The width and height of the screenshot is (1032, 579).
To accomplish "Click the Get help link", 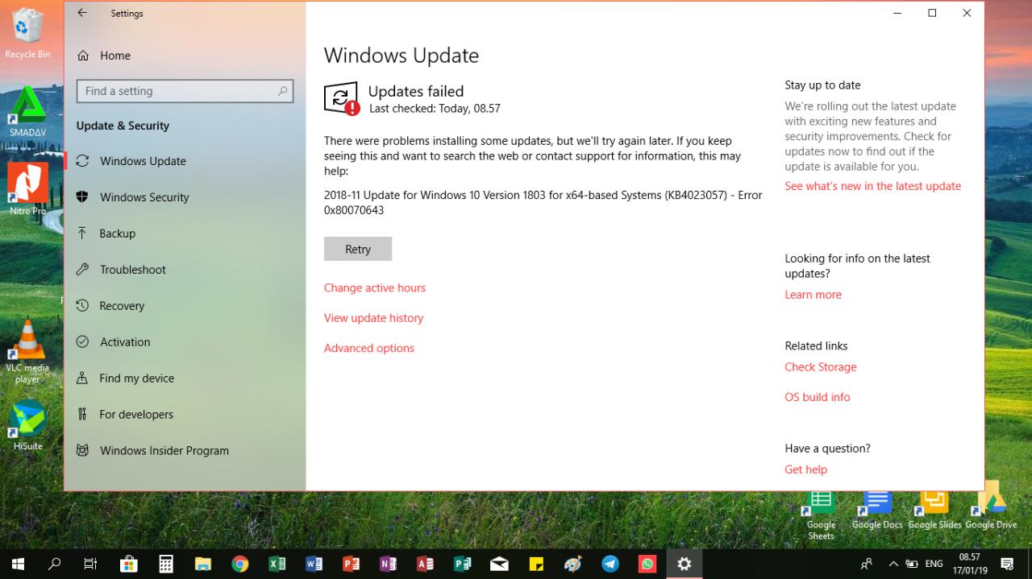I will point(806,469).
